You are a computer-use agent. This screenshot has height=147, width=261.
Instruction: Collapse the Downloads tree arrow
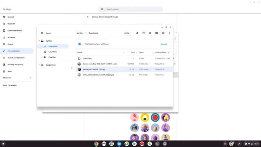click(x=42, y=46)
